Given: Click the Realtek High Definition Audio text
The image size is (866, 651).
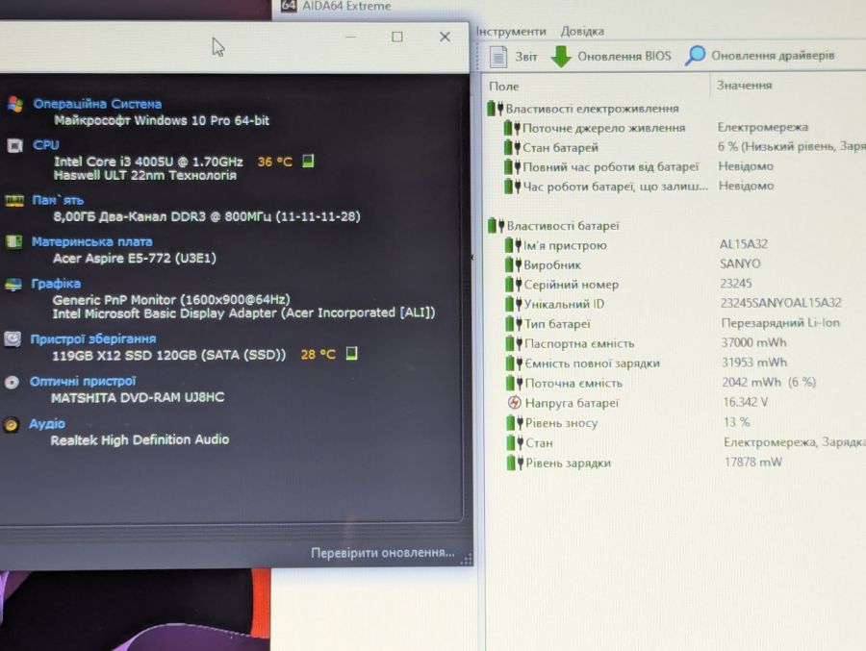Looking at the screenshot, I should pos(140,439).
